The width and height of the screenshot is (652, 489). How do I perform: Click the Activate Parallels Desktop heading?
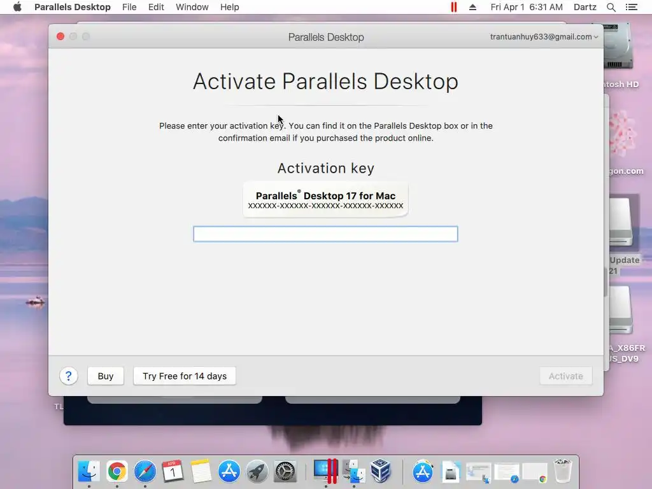325,81
